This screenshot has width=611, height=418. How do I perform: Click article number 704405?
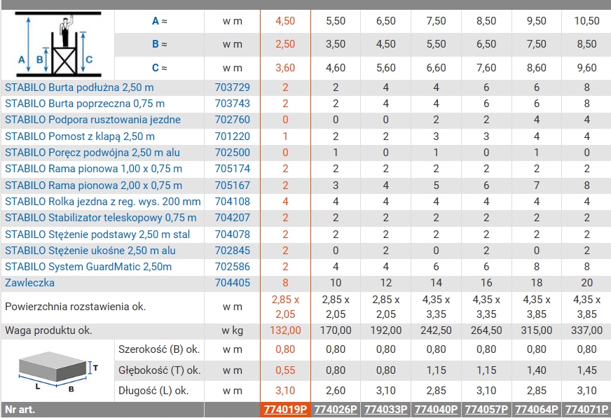tap(232, 283)
